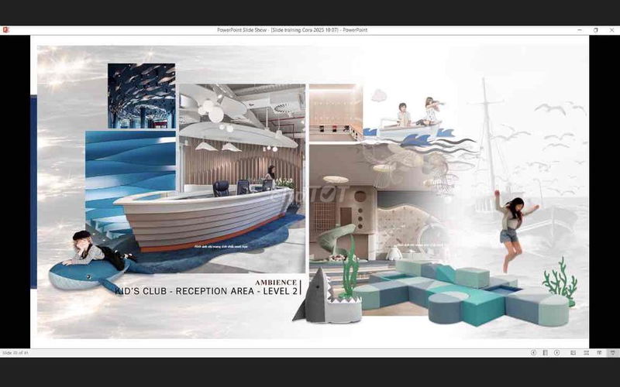This screenshot has height=387, width=620.
Task: Click the two children sitting in the boat
Action: [415, 115]
